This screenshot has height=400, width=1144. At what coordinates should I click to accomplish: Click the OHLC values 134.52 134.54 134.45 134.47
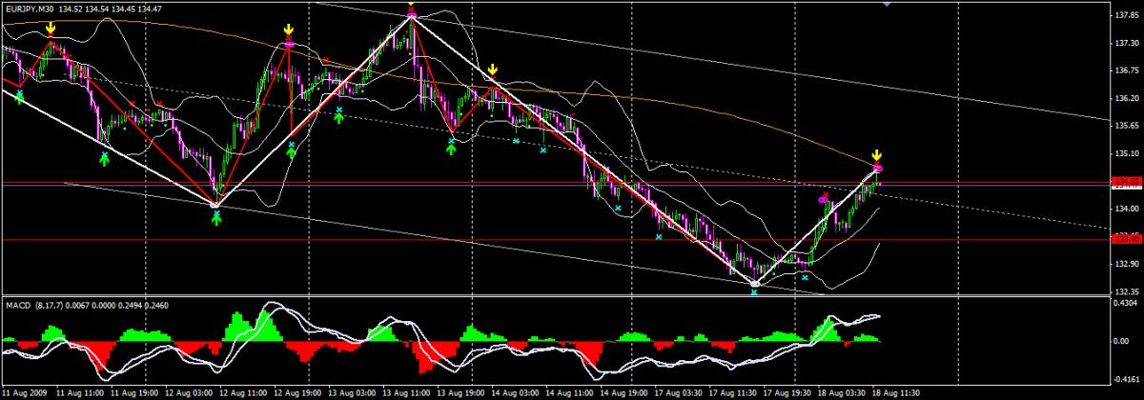click(112, 9)
